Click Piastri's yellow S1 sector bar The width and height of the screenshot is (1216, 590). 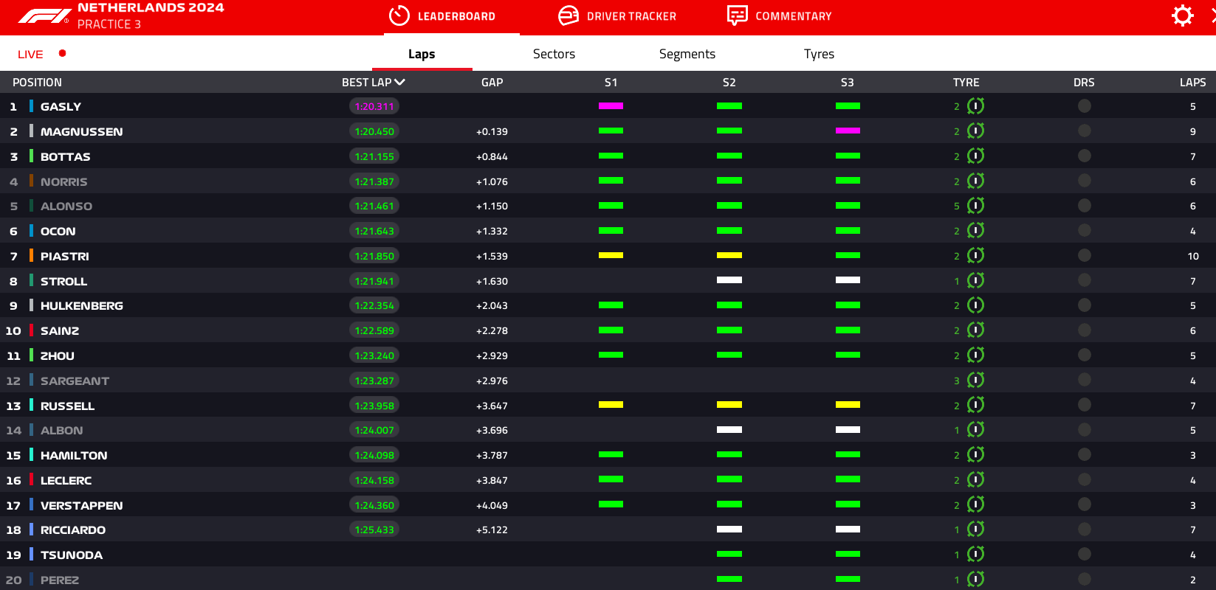click(611, 255)
